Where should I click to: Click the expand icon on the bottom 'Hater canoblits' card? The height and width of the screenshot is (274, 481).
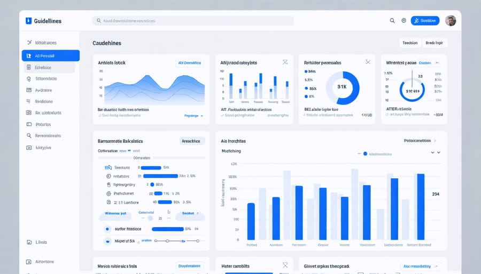[285, 265]
